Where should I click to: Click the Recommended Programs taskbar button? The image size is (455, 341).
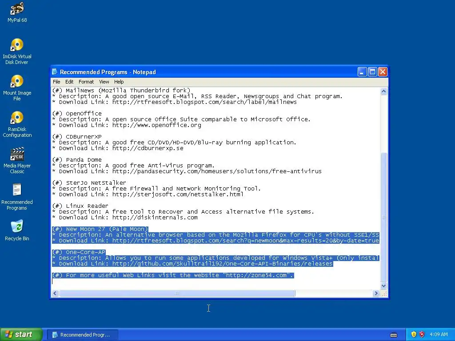click(x=82, y=335)
